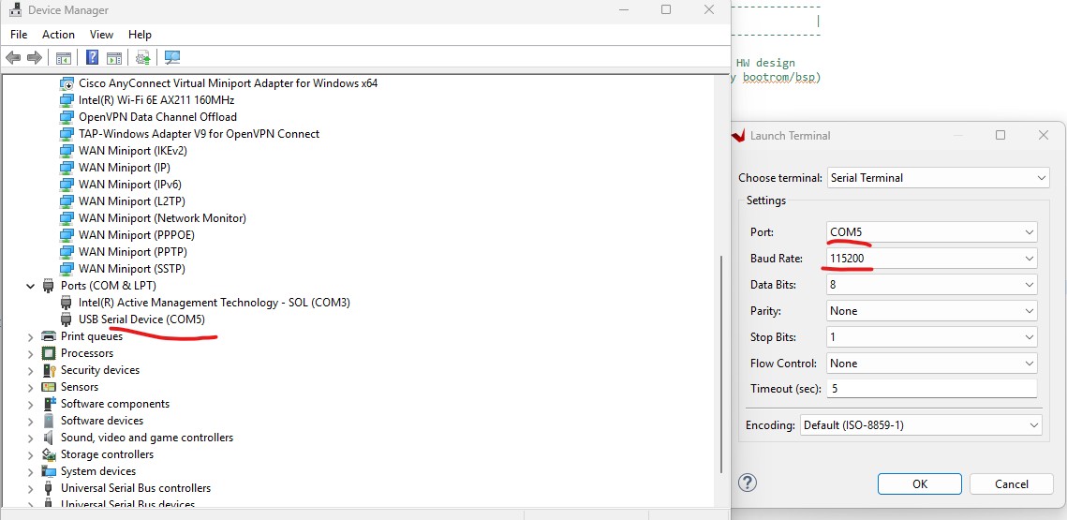Click the blue Help question mark toolbar icon

(93, 58)
